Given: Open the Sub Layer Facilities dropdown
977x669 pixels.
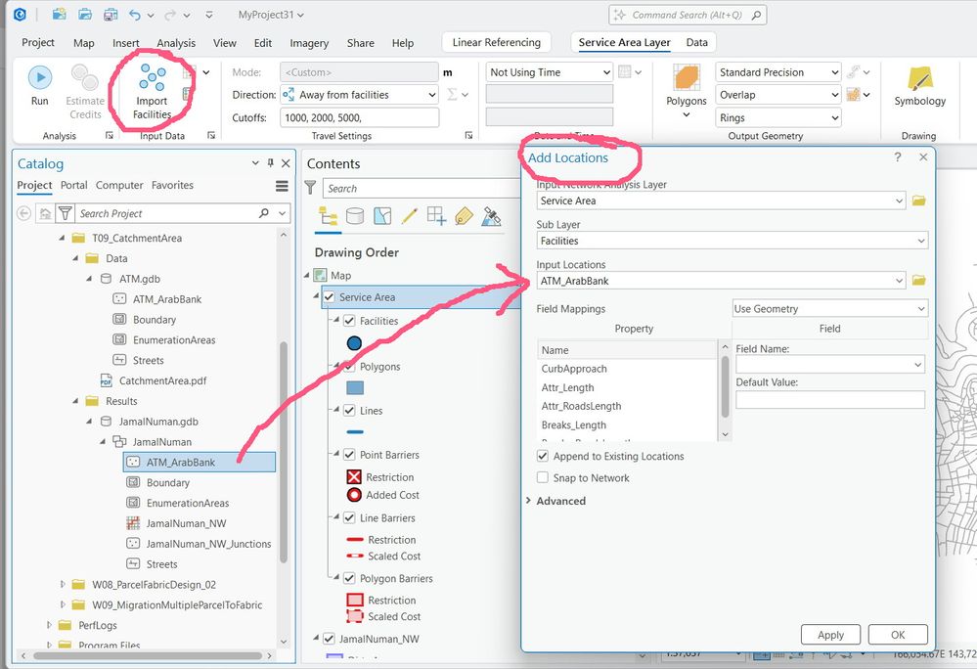Looking at the screenshot, I should point(733,241).
